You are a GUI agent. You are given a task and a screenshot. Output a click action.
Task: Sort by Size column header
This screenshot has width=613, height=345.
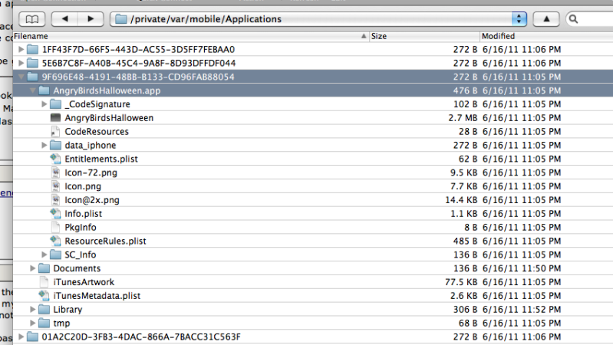point(424,36)
